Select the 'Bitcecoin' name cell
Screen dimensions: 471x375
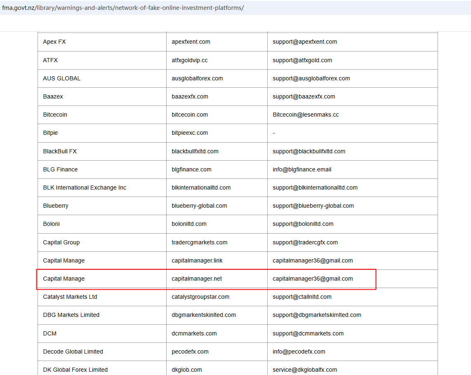pyautogui.click(x=102, y=115)
